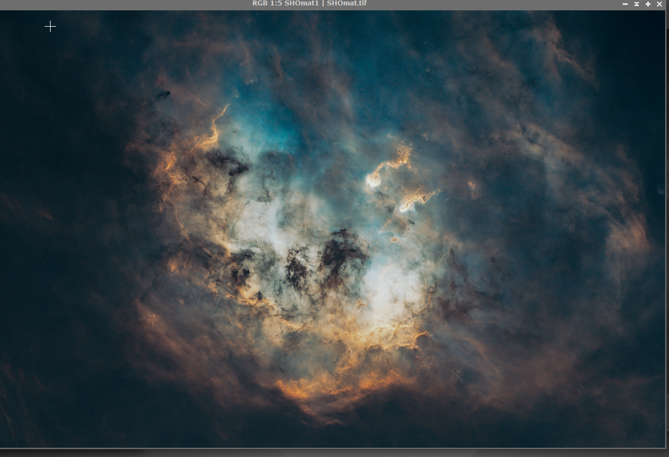Click the SHOmat1 nebula image
This screenshot has width=669, height=457.
[x=333, y=228]
